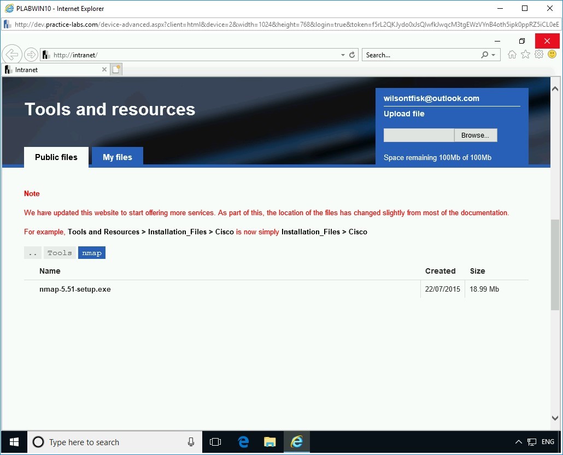Open a new browser tab
Screen dimensions: 563x455
[x=115, y=69]
